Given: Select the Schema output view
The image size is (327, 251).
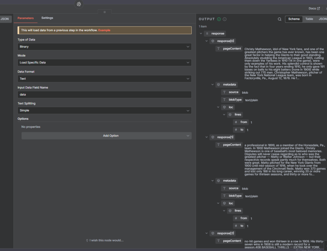Looking at the screenshot, I should click(x=294, y=19).
